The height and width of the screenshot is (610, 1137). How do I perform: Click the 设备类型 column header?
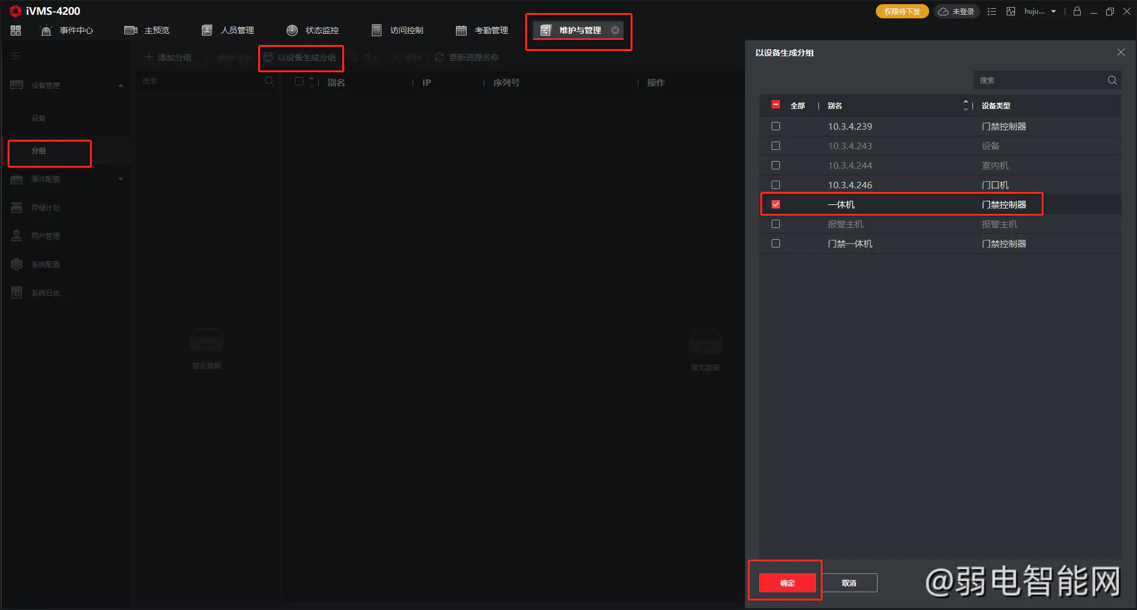(x=996, y=106)
